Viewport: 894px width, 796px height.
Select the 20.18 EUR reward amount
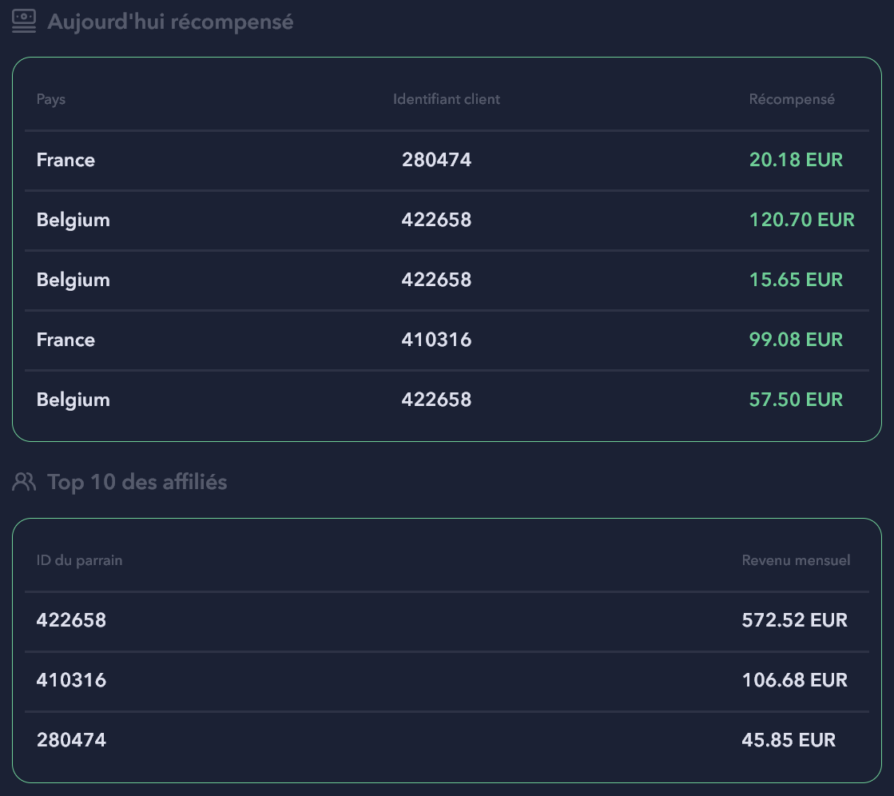[x=796, y=160]
